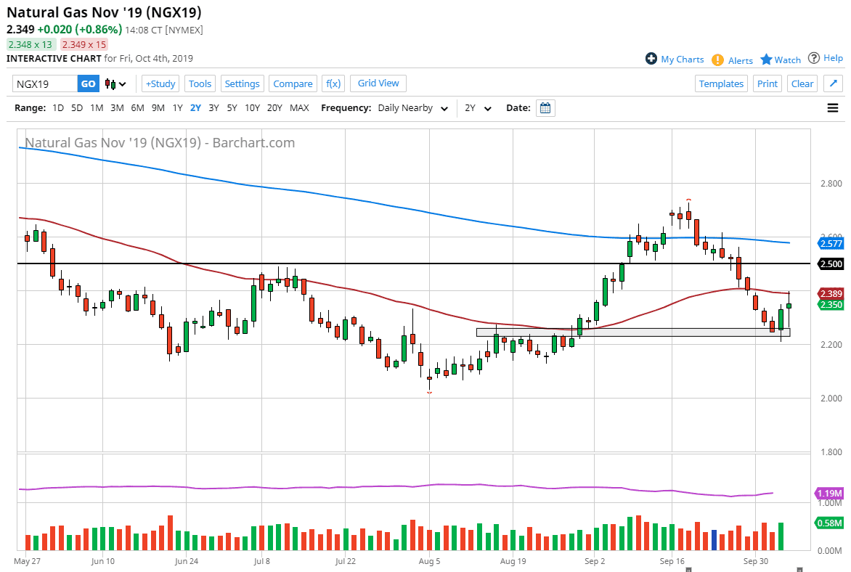Click the My Charts plus icon
The image size is (851, 572).
651,59
